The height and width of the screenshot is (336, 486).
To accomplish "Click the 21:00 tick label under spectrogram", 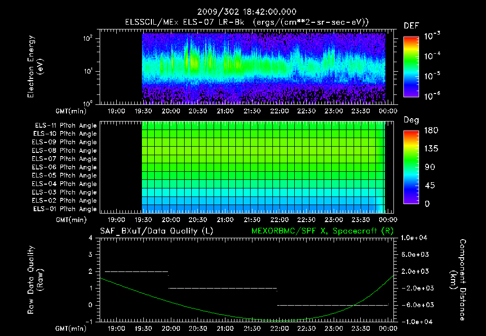I will [x=225, y=111].
